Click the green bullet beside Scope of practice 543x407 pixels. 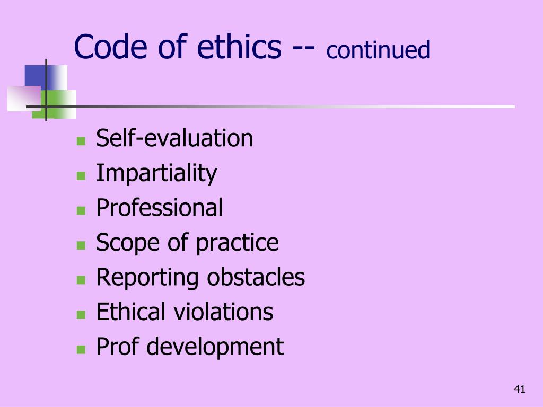pos(81,245)
